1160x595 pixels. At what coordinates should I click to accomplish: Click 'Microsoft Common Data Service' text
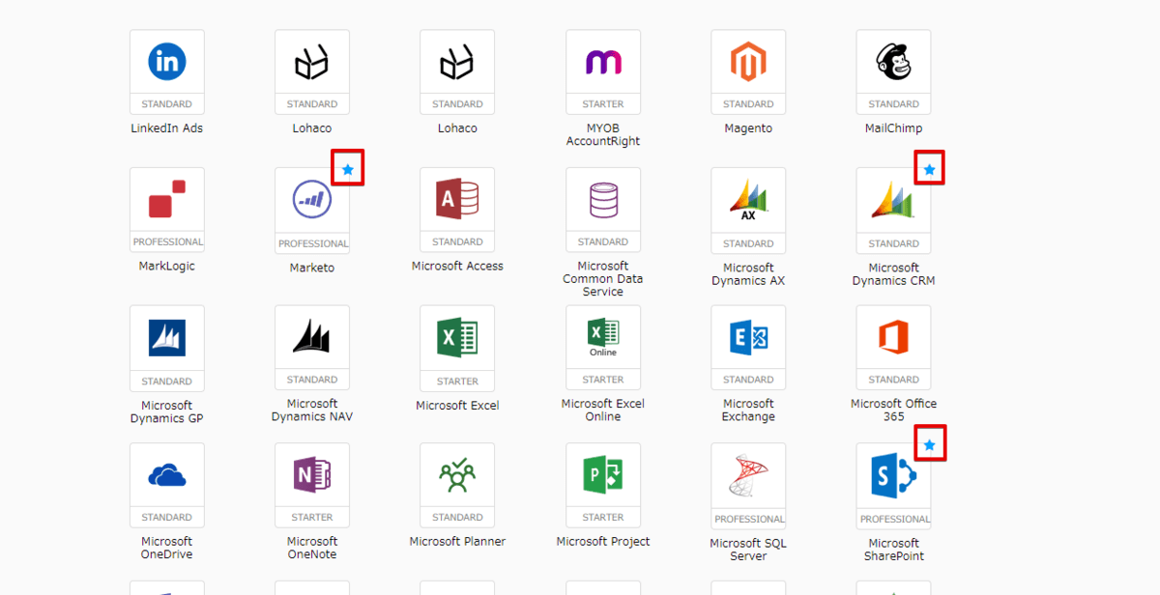pyautogui.click(x=603, y=279)
